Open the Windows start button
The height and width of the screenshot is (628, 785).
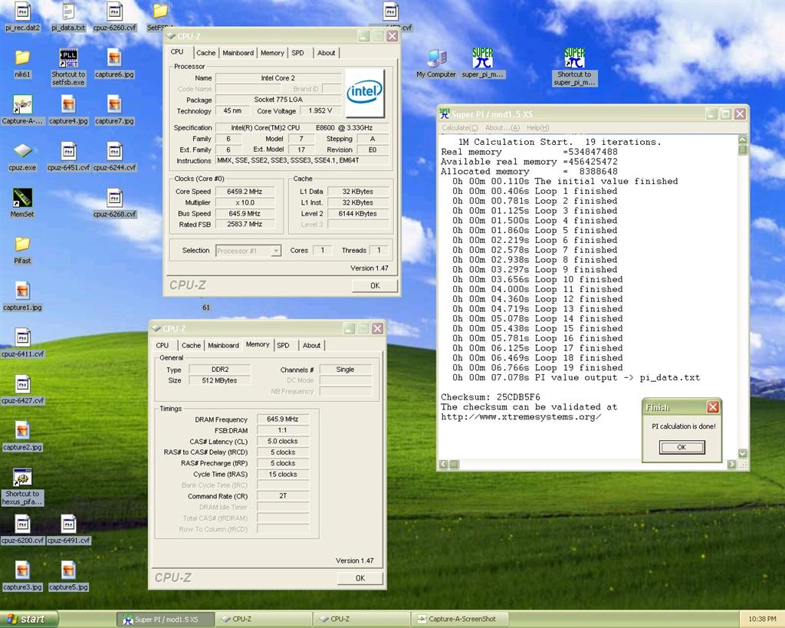point(28,619)
